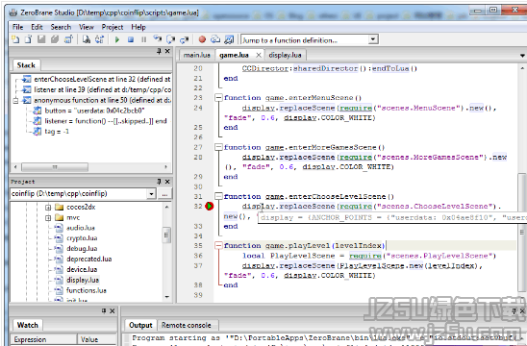This screenshot has height=346, width=527.
Task: Open crypto.lua in project tree
Action: (x=82, y=238)
